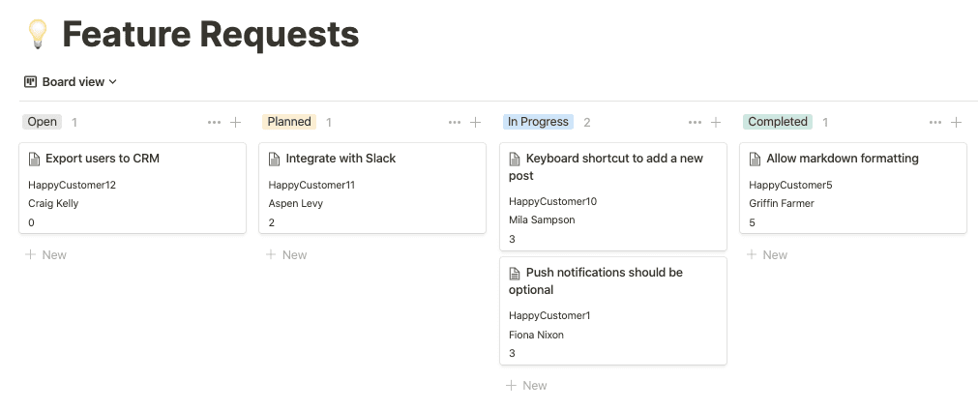Open the Board view dropdown

click(71, 82)
